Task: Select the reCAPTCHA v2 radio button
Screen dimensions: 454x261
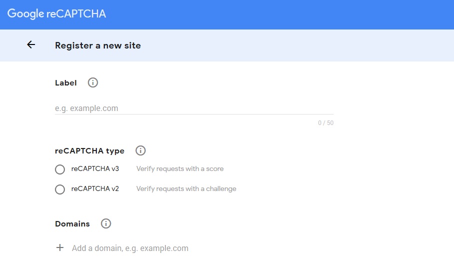Action: pyautogui.click(x=60, y=189)
